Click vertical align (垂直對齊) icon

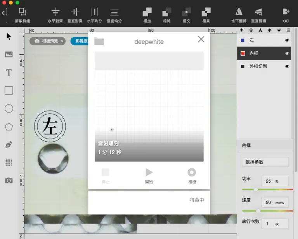point(75,12)
